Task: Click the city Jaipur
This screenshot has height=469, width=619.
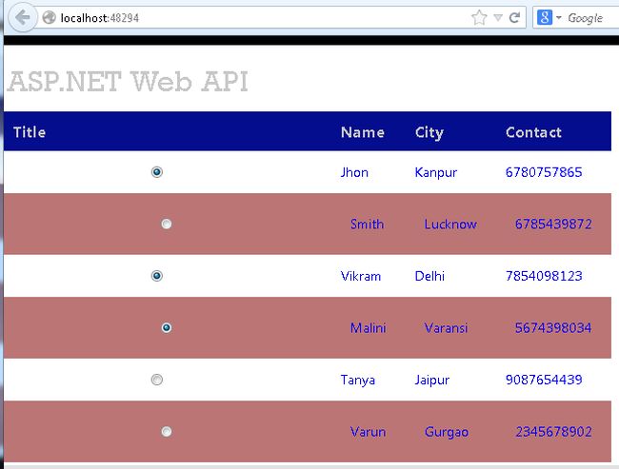Action: click(432, 381)
